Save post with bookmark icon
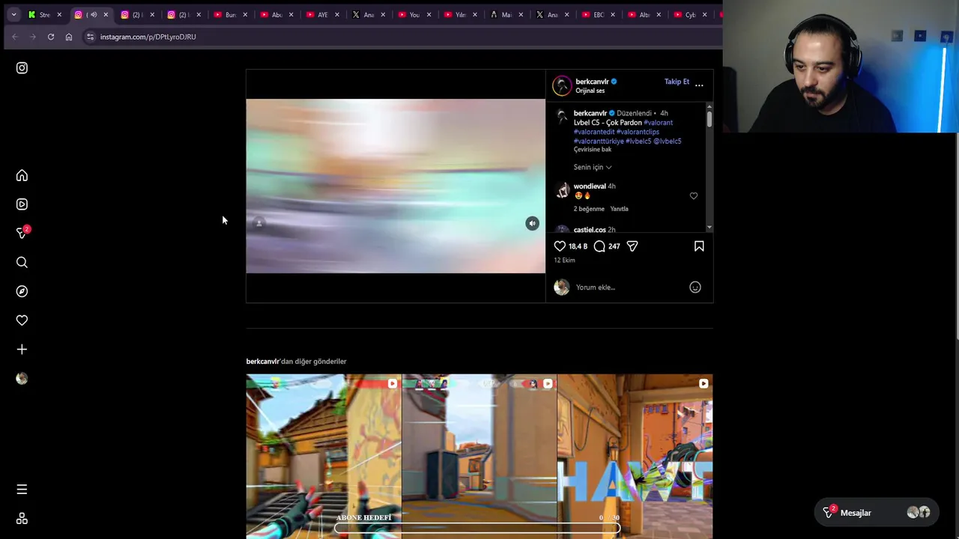The width and height of the screenshot is (959, 539). coord(699,246)
